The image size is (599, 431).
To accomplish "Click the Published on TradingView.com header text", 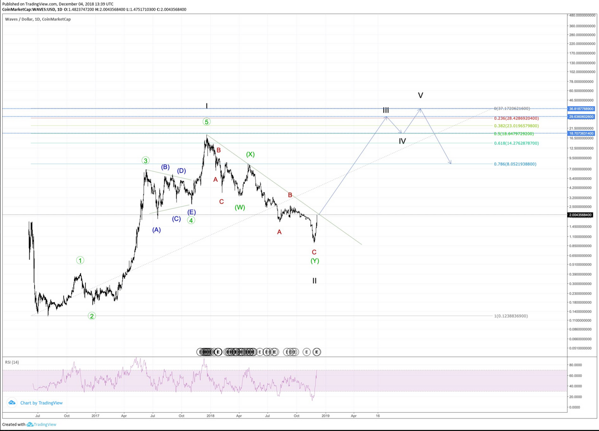I will point(58,4).
